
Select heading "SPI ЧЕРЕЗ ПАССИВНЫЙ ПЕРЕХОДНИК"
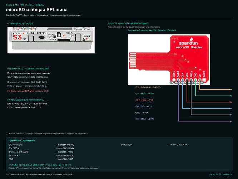tap(128, 24)
